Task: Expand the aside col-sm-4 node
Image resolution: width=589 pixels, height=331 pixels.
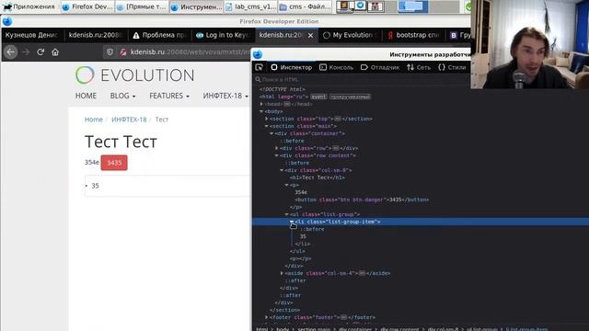Action: pos(282,273)
